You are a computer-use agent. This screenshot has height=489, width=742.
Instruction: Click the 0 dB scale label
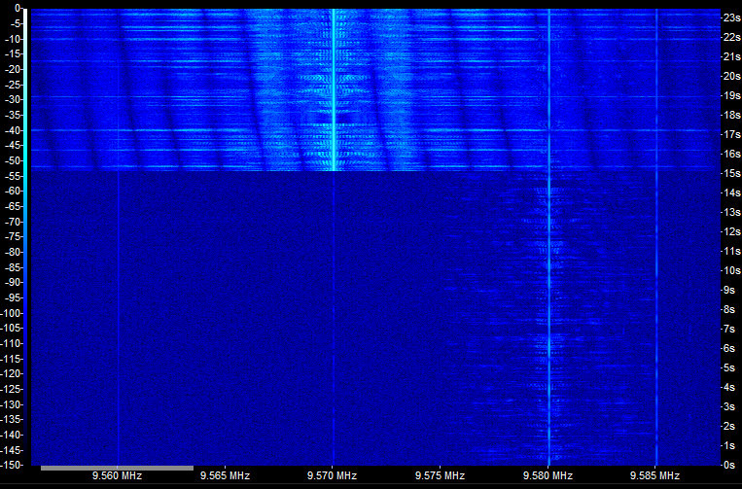[18, 8]
